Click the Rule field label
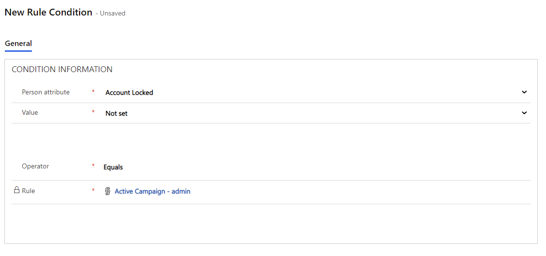 pyautogui.click(x=29, y=191)
